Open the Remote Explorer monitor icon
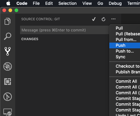This screenshot has height=116, width=140. point(8,112)
